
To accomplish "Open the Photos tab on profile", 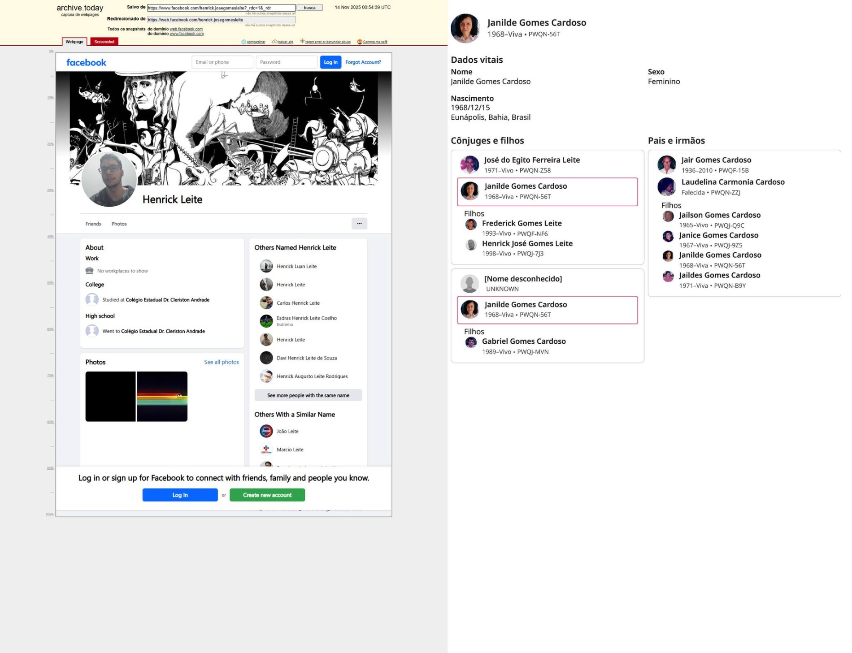I will click(x=119, y=224).
